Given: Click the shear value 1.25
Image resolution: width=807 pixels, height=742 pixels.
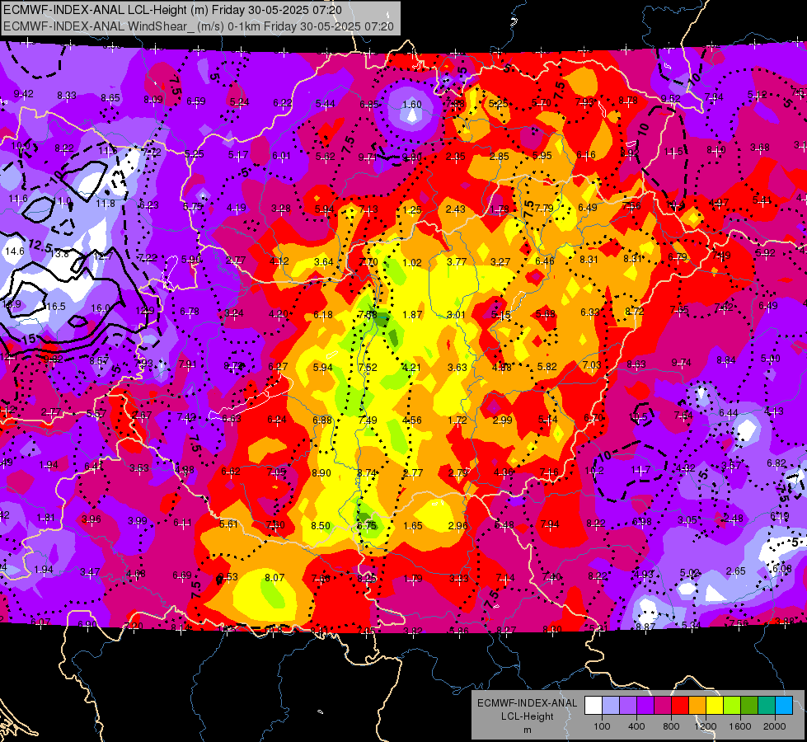Looking at the screenshot, I should [412, 209].
